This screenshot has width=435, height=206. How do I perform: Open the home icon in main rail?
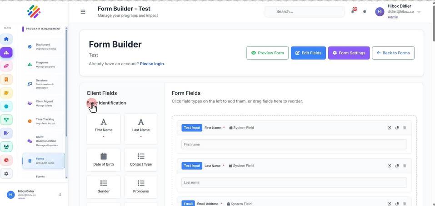click(x=6, y=39)
